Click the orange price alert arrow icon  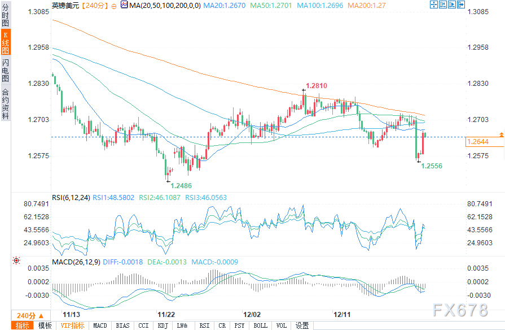click(x=502, y=134)
